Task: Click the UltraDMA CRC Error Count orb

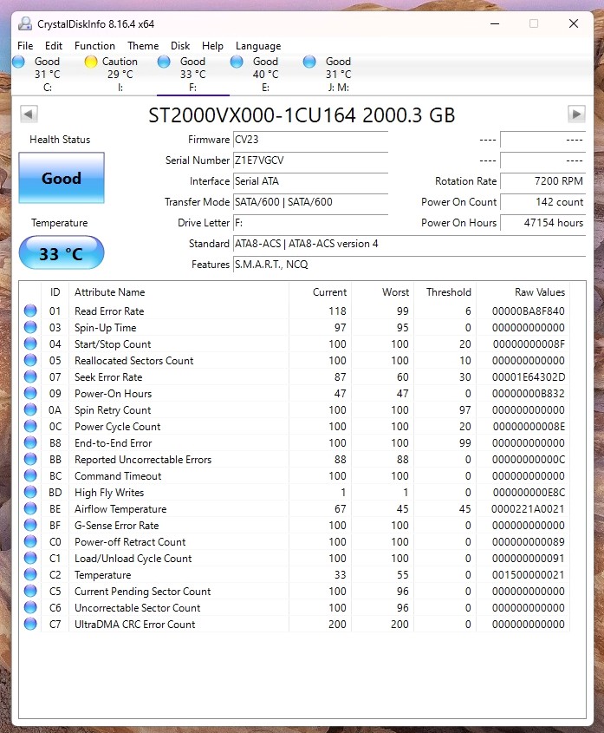Action: pyautogui.click(x=30, y=625)
